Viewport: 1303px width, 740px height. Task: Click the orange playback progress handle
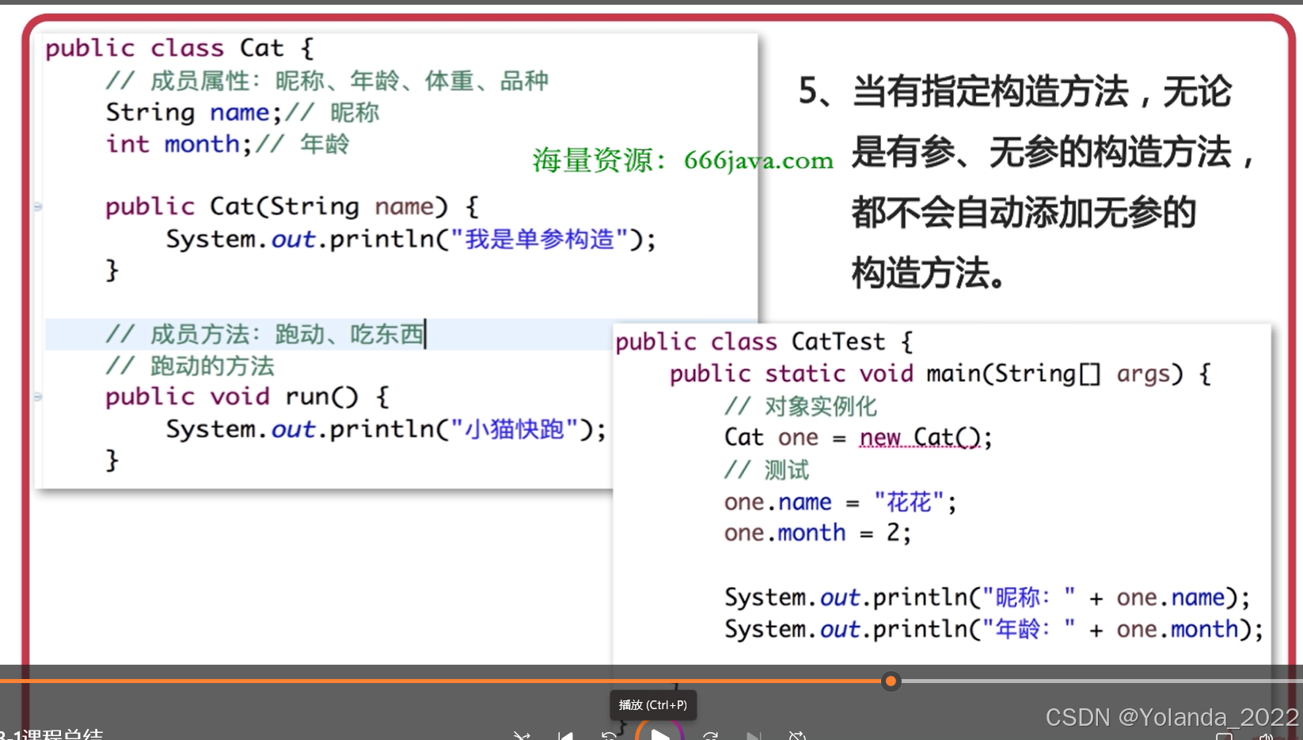[x=891, y=681]
